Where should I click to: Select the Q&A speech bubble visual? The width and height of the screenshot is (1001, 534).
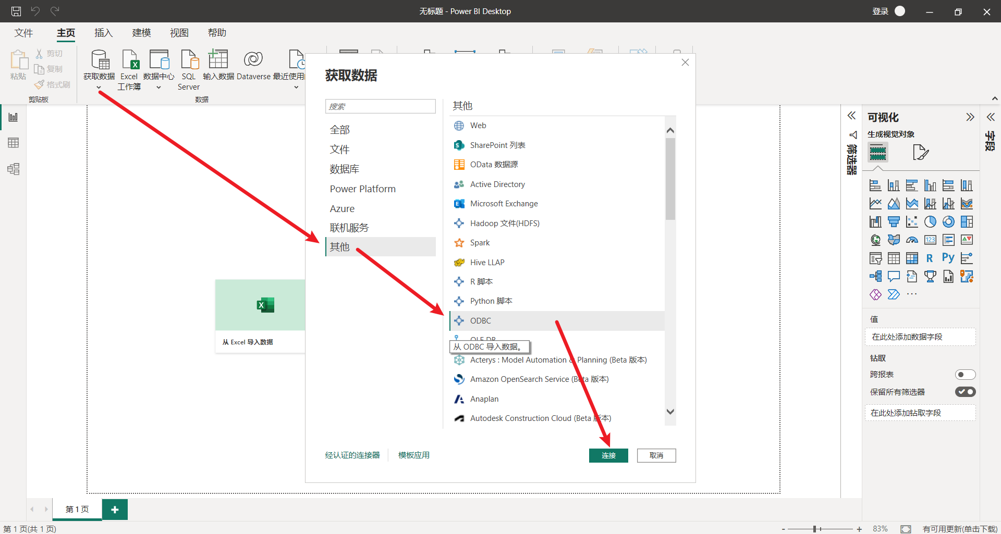coord(894,276)
